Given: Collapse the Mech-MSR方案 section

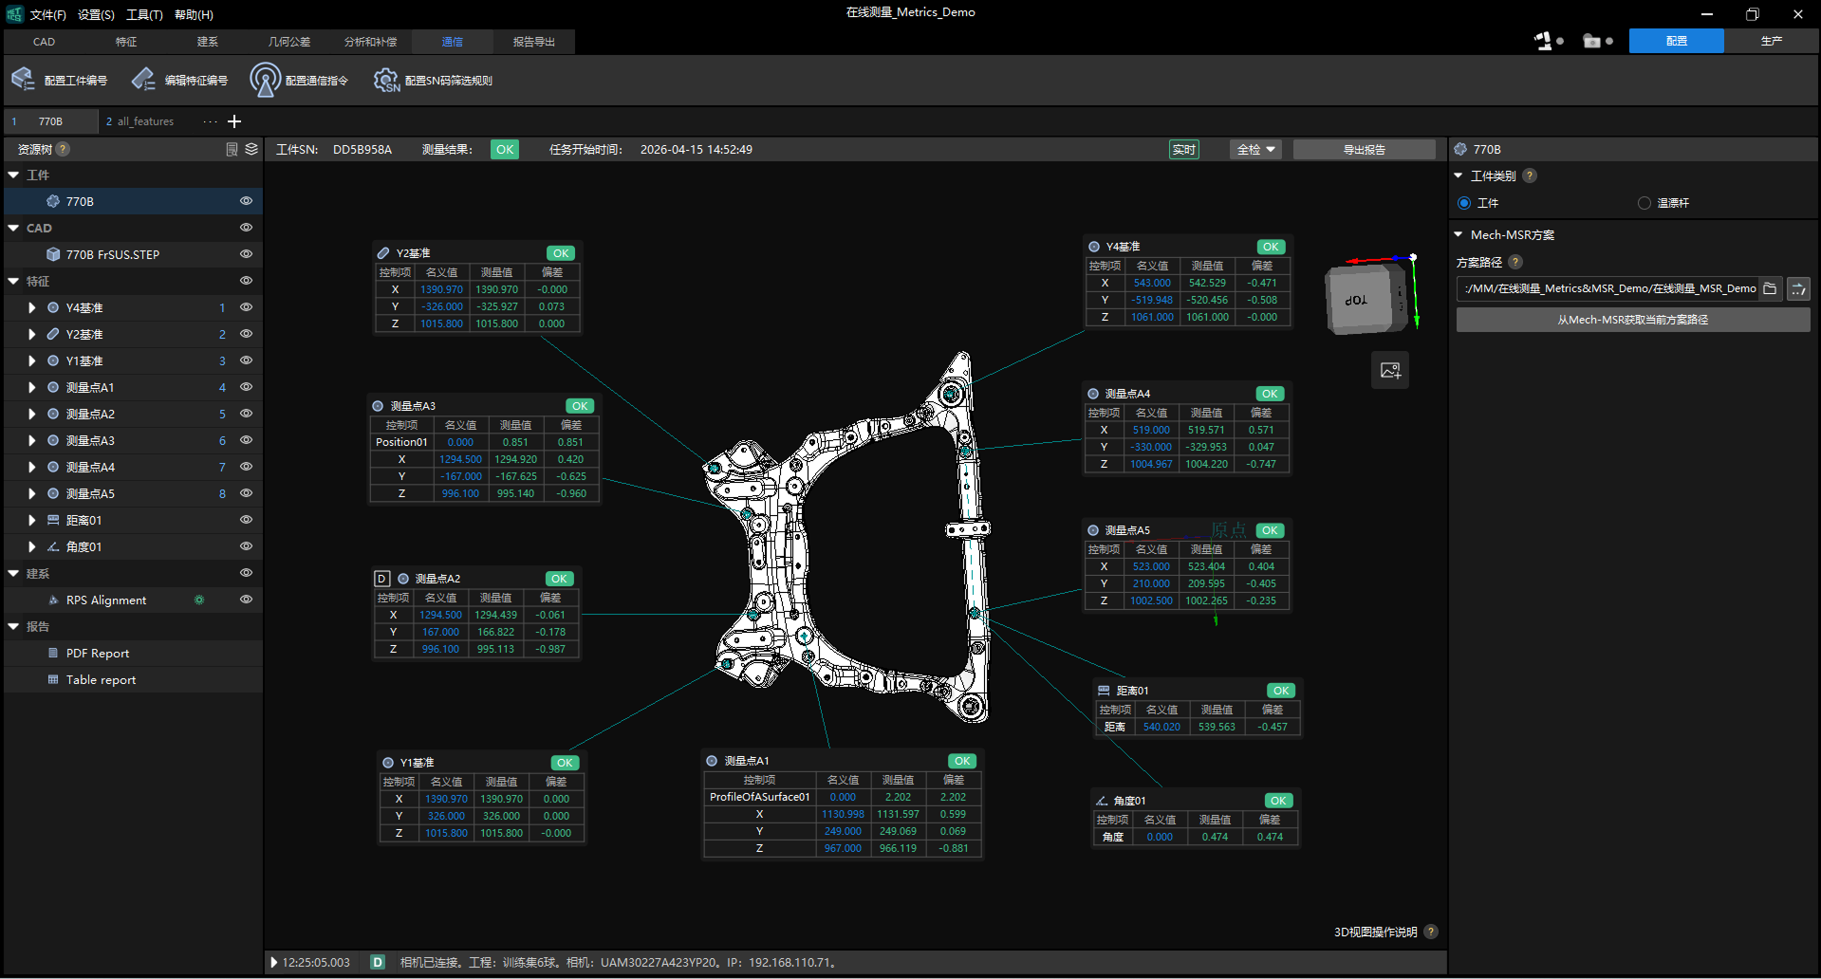Looking at the screenshot, I should (1459, 234).
